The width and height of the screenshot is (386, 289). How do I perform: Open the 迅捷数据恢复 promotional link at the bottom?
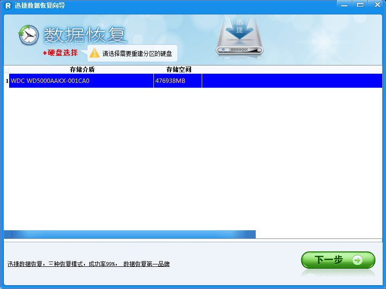coord(88,264)
